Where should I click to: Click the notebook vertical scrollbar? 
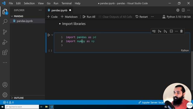pos(192,71)
